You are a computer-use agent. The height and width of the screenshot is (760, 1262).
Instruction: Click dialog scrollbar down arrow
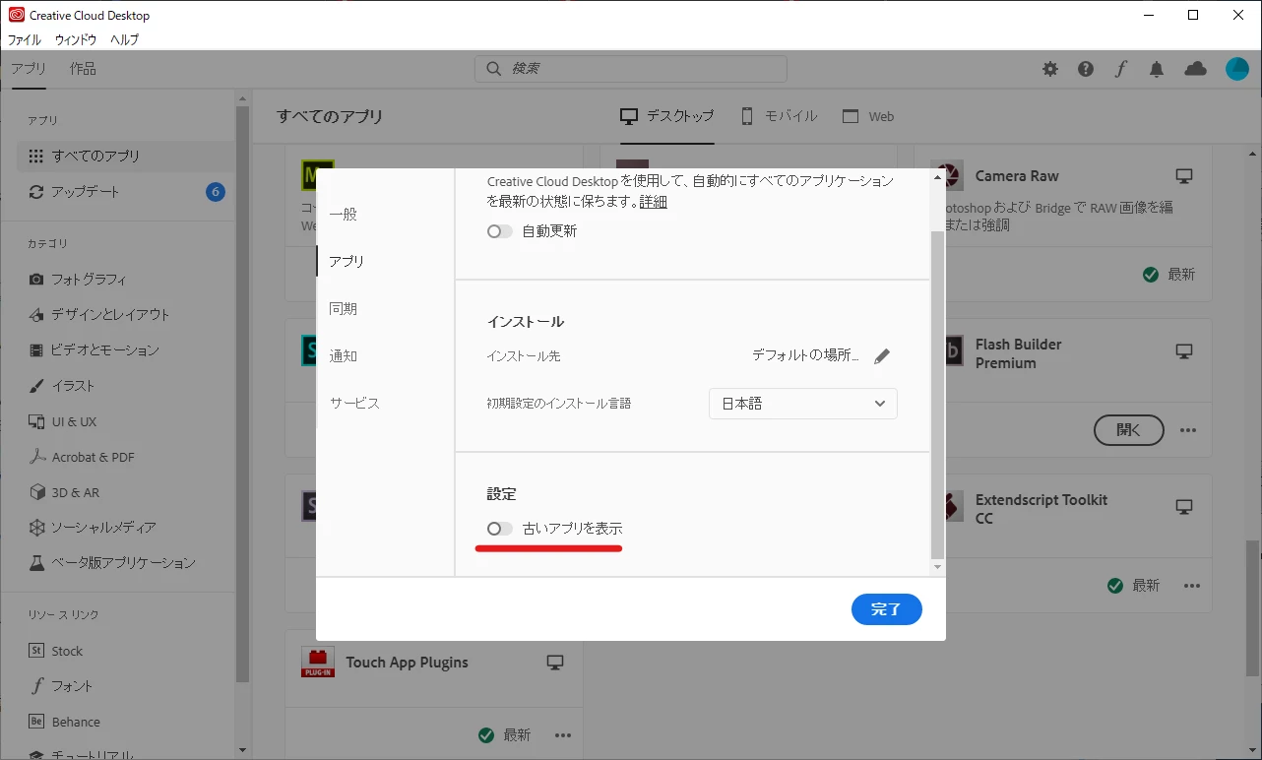[x=937, y=568]
